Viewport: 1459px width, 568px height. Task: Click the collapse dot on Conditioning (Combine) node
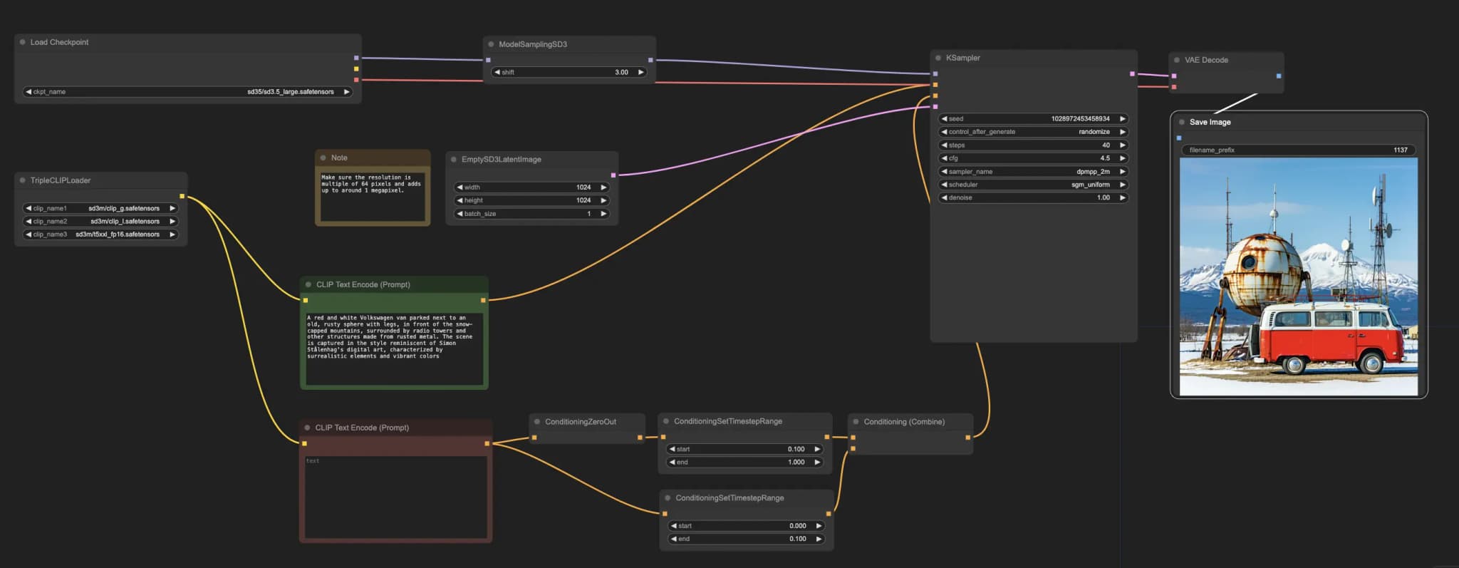coord(856,421)
